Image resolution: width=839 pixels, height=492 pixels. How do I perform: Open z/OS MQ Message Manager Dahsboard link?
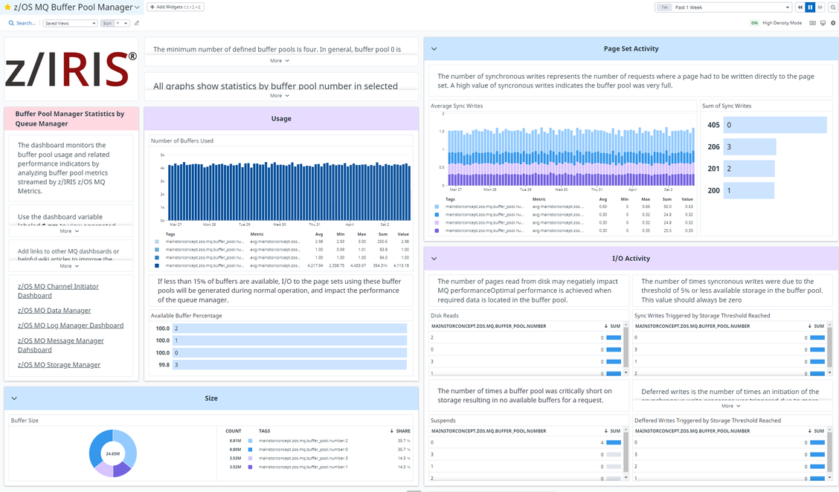[60, 345]
